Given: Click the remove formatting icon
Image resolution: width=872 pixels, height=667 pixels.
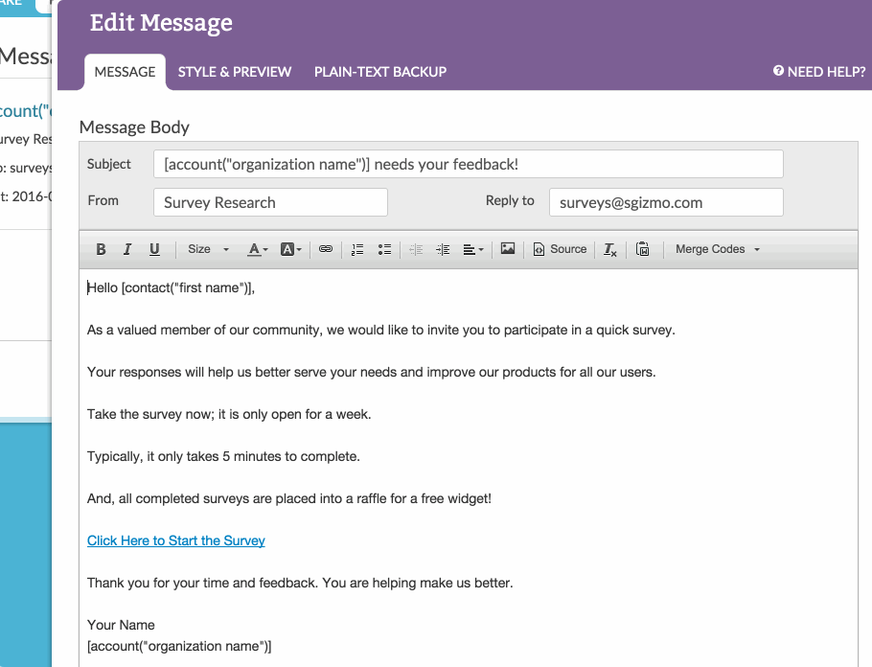Looking at the screenshot, I should (610, 249).
